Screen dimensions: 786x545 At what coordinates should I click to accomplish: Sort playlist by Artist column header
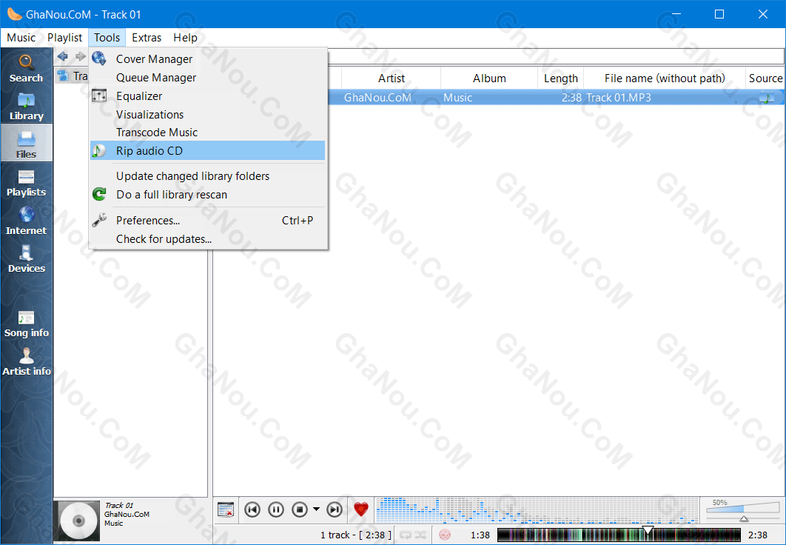tap(392, 78)
